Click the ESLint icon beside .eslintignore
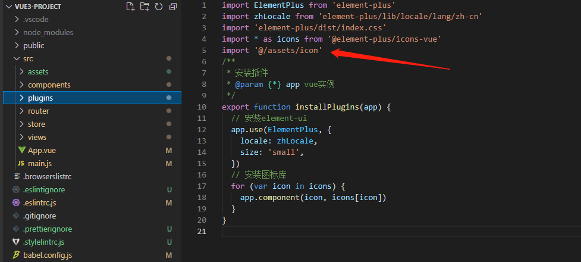This screenshot has height=262, width=581. pos(16,189)
